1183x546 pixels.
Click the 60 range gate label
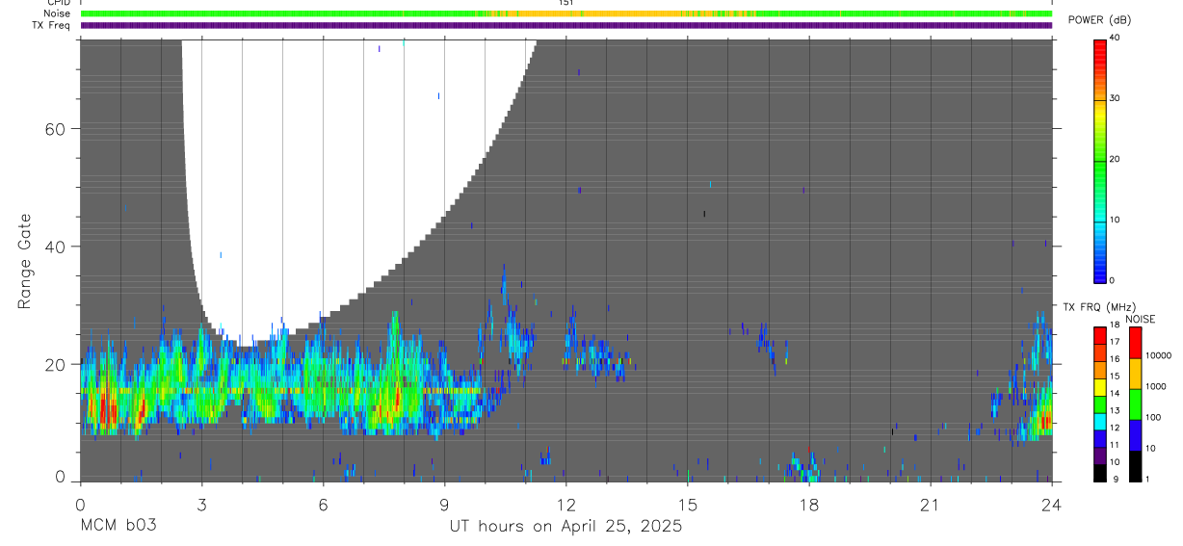coord(55,129)
